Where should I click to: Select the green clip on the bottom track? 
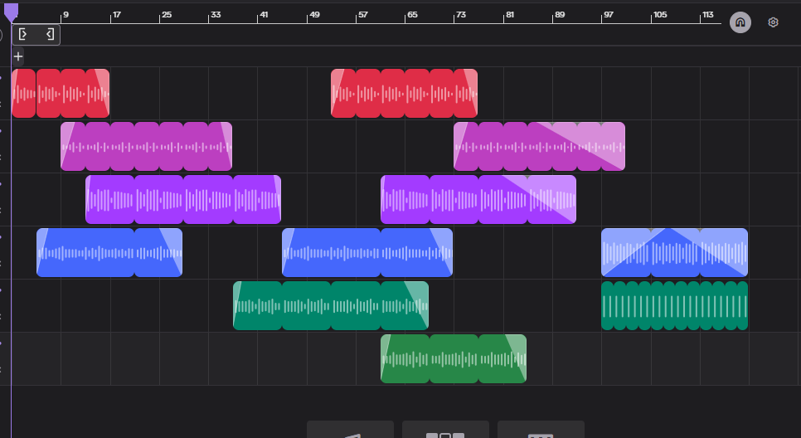click(454, 359)
